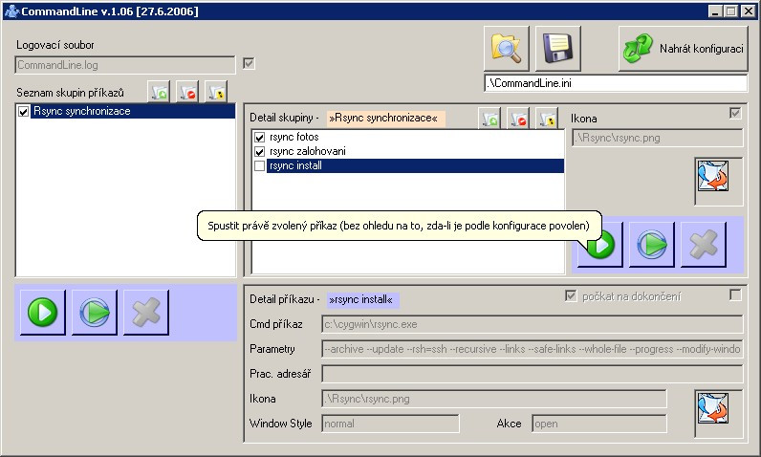Click the group Ikona path field in Detail skupiny
761x457 pixels.
pos(657,138)
